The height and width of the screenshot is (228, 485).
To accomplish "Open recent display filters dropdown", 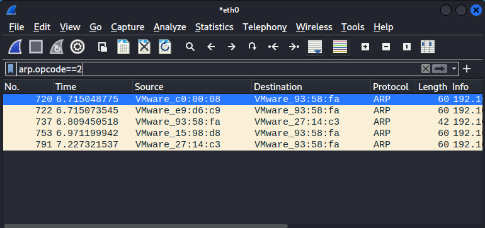I will pos(454,69).
